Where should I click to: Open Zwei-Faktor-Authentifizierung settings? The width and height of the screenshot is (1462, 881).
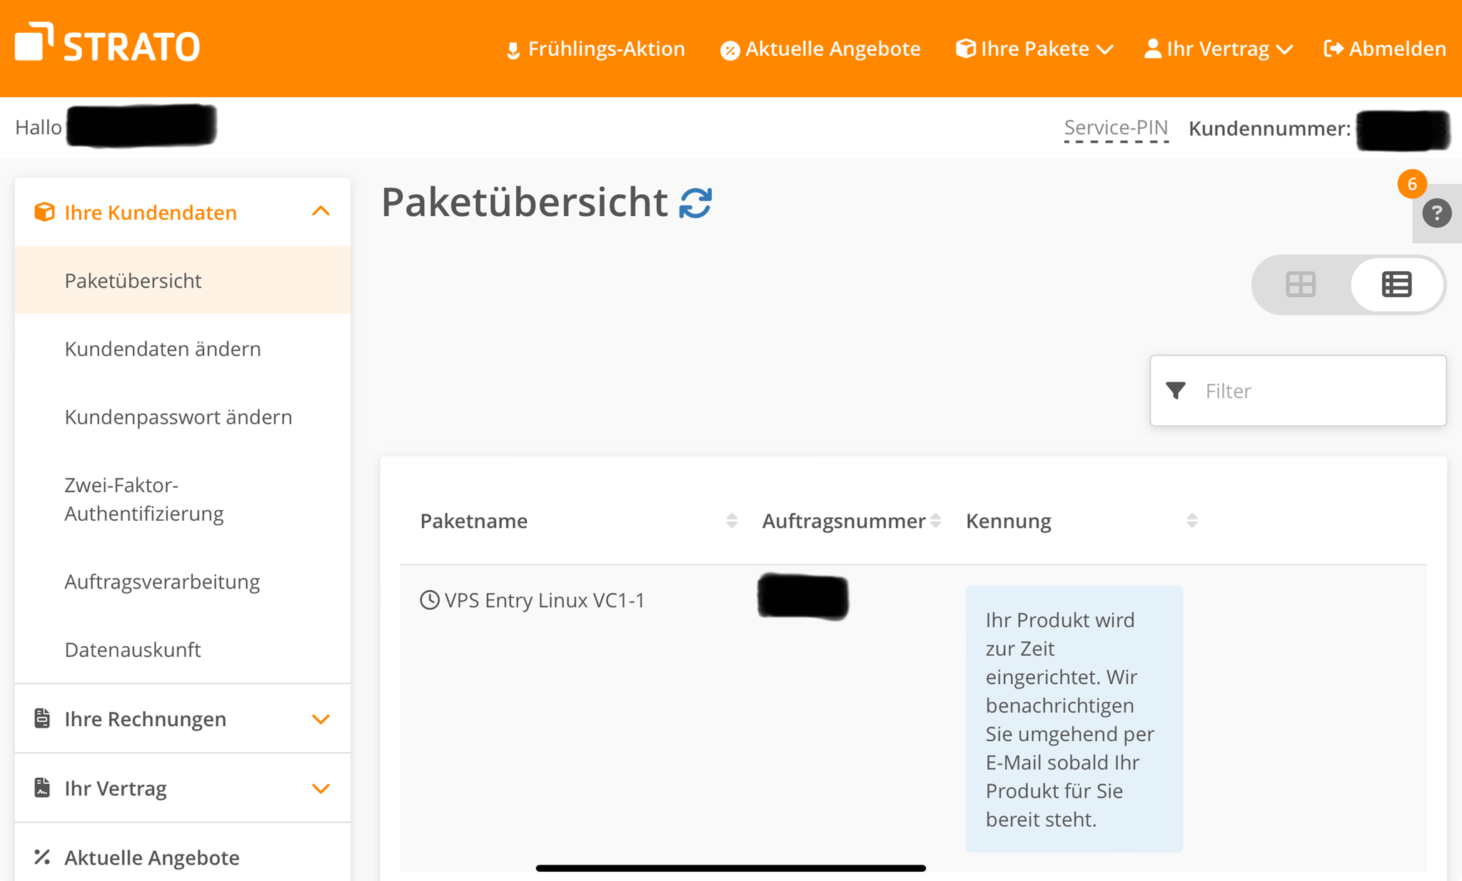click(144, 499)
